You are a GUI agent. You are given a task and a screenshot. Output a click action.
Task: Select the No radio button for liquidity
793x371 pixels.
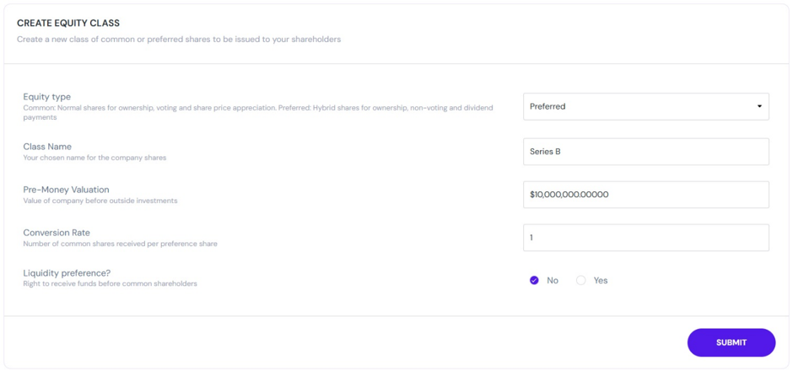(534, 281)
